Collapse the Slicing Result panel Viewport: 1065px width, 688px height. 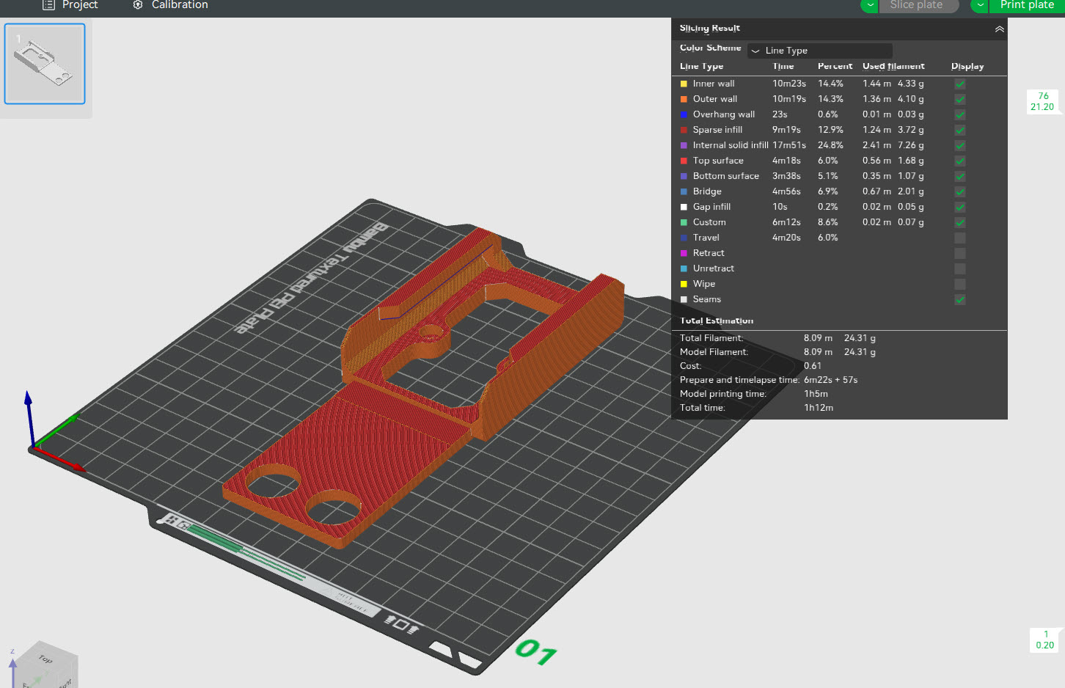pos(999,29)
